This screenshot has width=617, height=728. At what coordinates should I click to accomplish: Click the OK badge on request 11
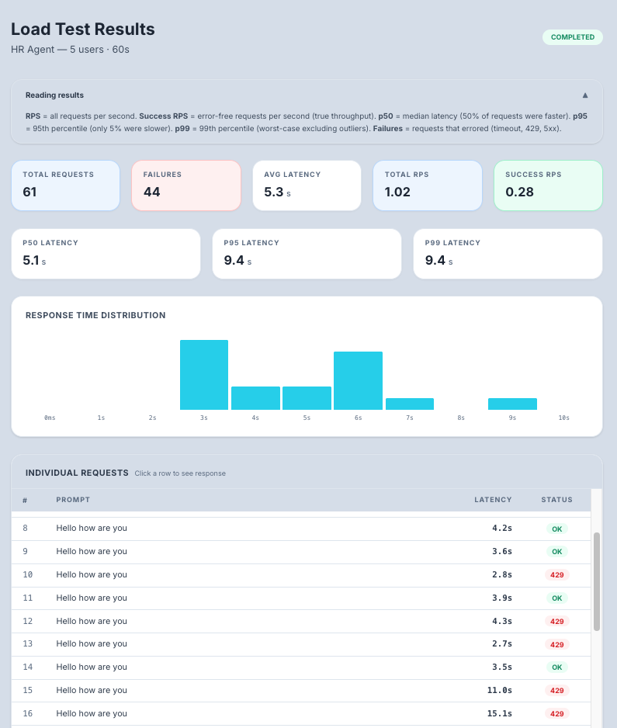point(557,598)
